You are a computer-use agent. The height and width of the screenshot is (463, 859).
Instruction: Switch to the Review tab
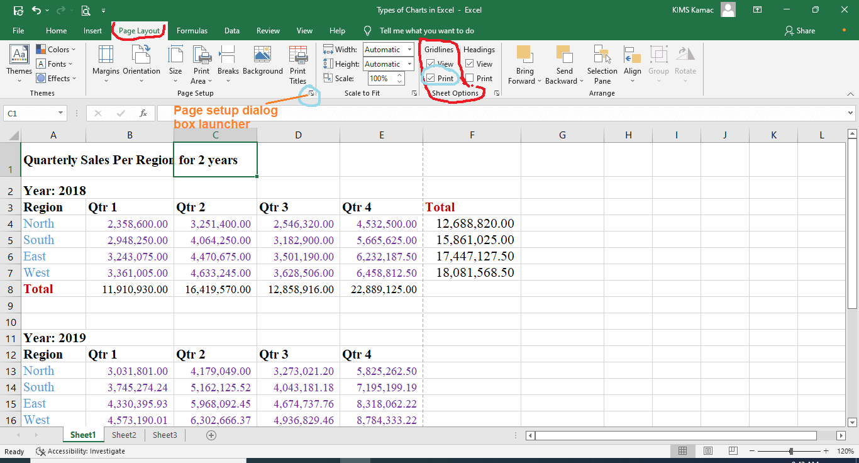(x=268, y=30)
